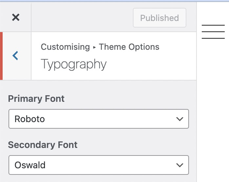
Task: Click empty grey area below Secondary Font
Action: [x=98, y=179]
